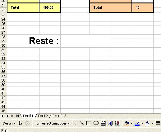Open Font Color dropdown arrow
This screenshot has height=132, width=161.
click(153, 124)
